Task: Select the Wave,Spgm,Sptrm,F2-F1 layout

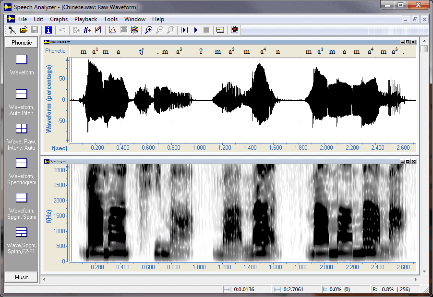Action: (21, 238)
